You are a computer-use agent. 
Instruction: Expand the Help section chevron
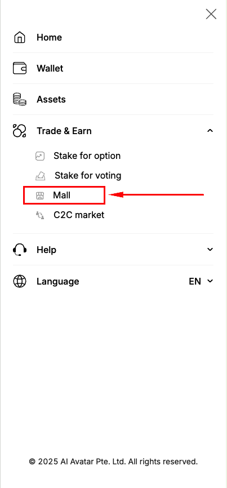click(x=210, y=249)
